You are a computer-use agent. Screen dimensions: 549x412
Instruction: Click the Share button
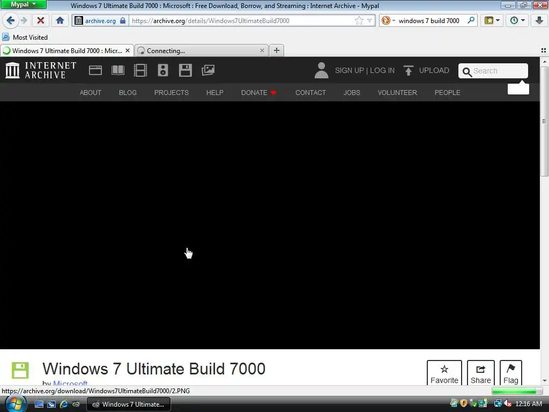[480, 373]
